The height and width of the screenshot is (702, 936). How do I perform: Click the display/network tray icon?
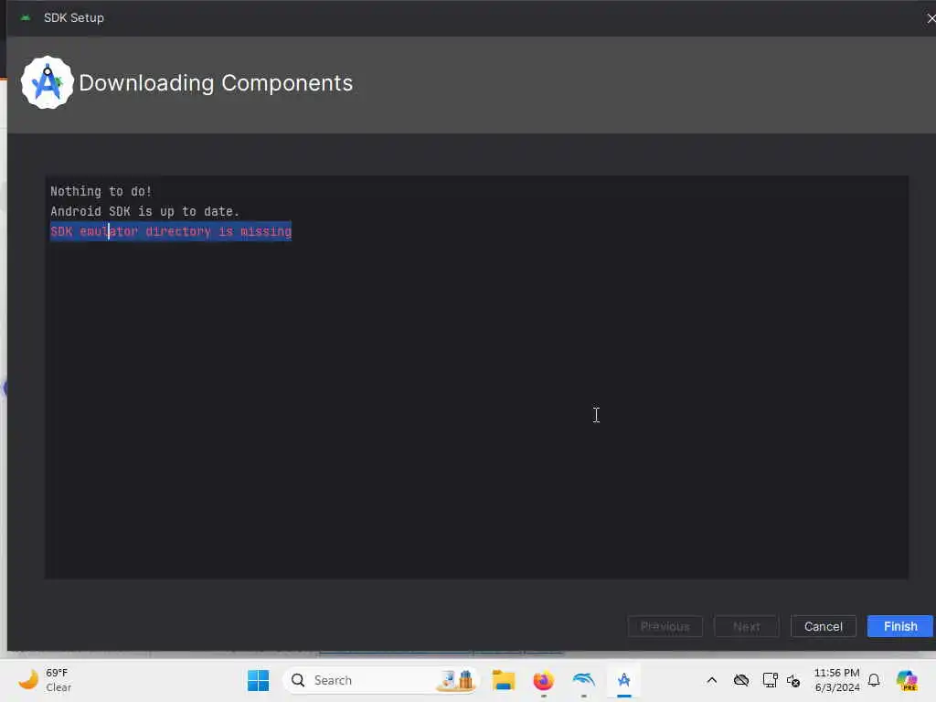770,680
